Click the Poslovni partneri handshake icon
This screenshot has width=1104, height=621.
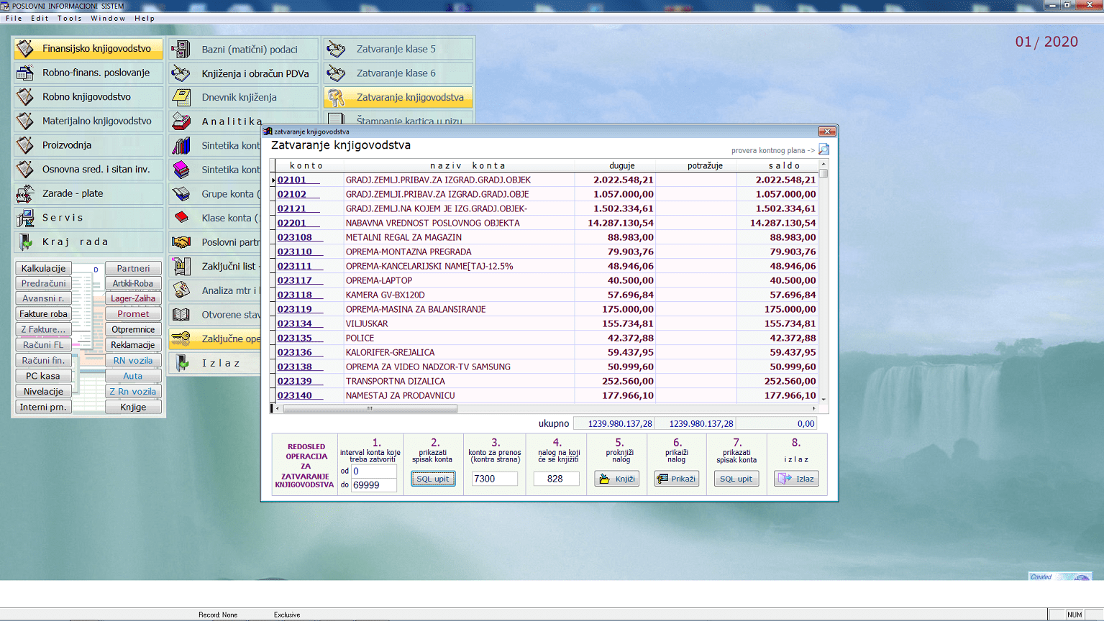[181, 242]
